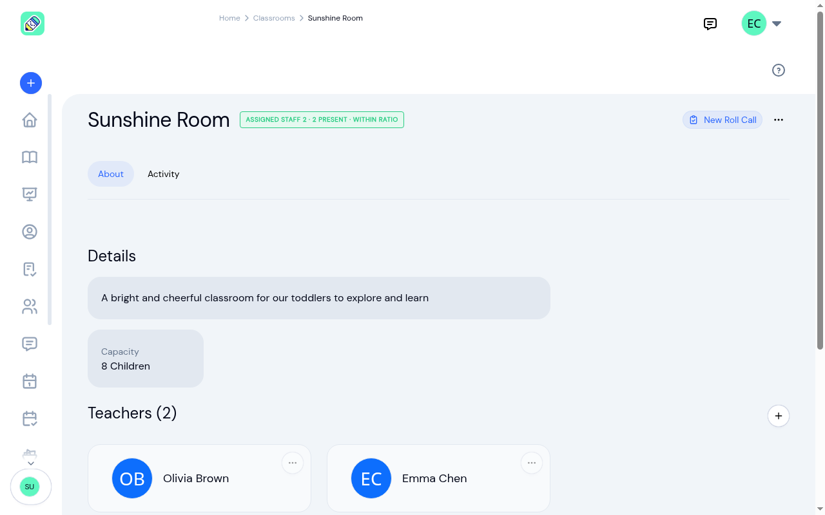The image size is (825, 515).
Task: Open the checklist document sidebar icon
Action: (30, 269)
